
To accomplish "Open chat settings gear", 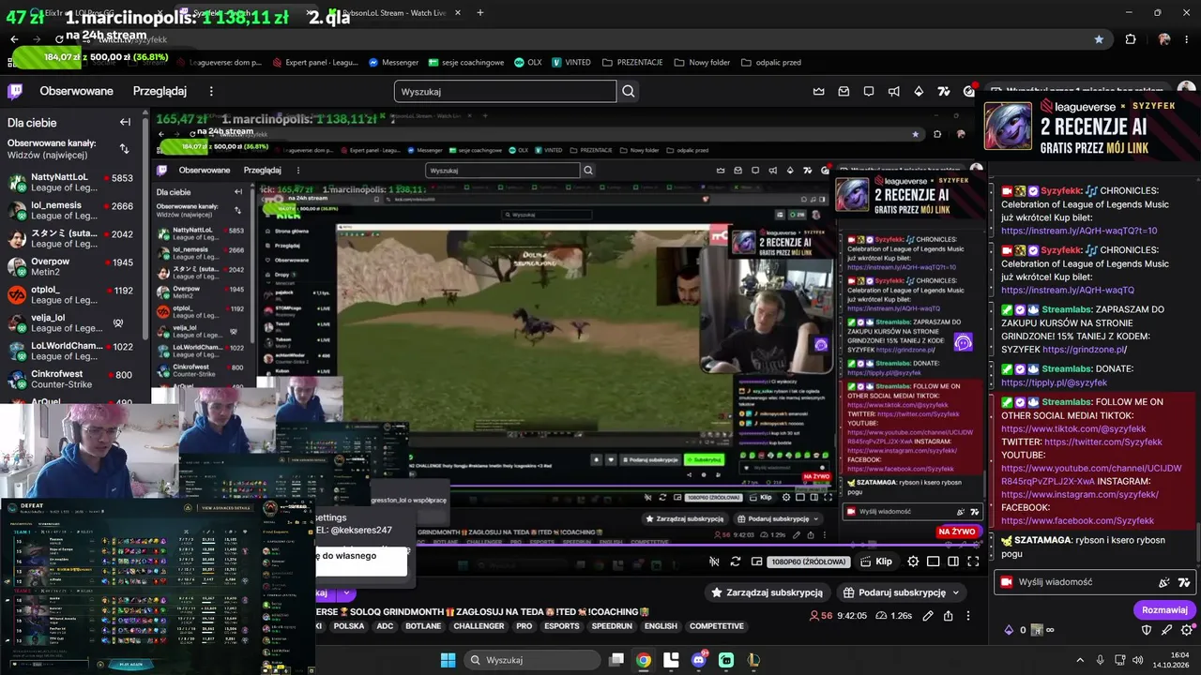I will coord(1187,630).
